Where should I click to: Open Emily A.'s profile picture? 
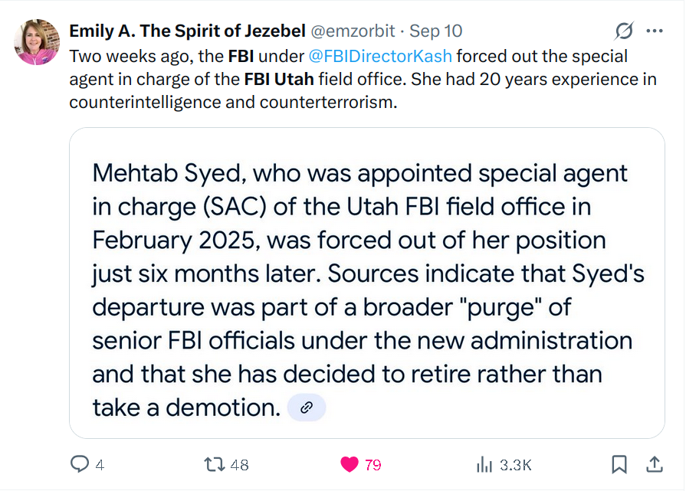pyautogui.click(x=38, y=42)
